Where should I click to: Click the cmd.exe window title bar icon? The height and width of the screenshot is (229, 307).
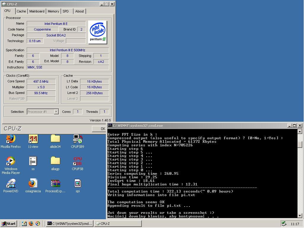click(x=110, y=125)
